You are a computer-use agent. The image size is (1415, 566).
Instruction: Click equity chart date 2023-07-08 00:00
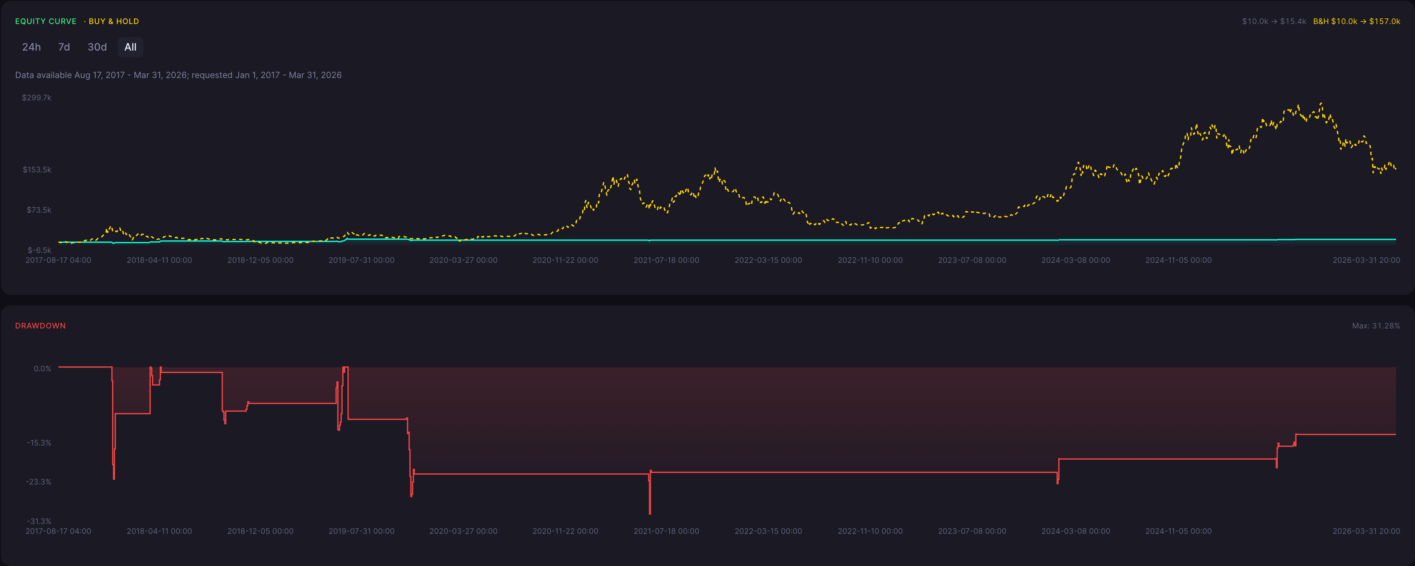pyautogui.click(x=972, y=260)
